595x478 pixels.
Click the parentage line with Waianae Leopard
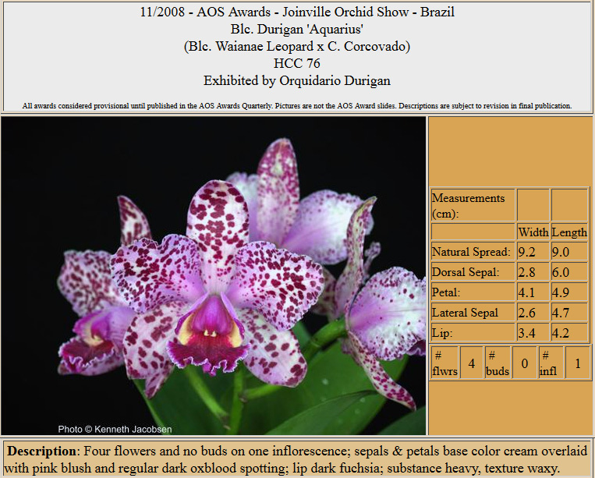click(x=297, y=47)
